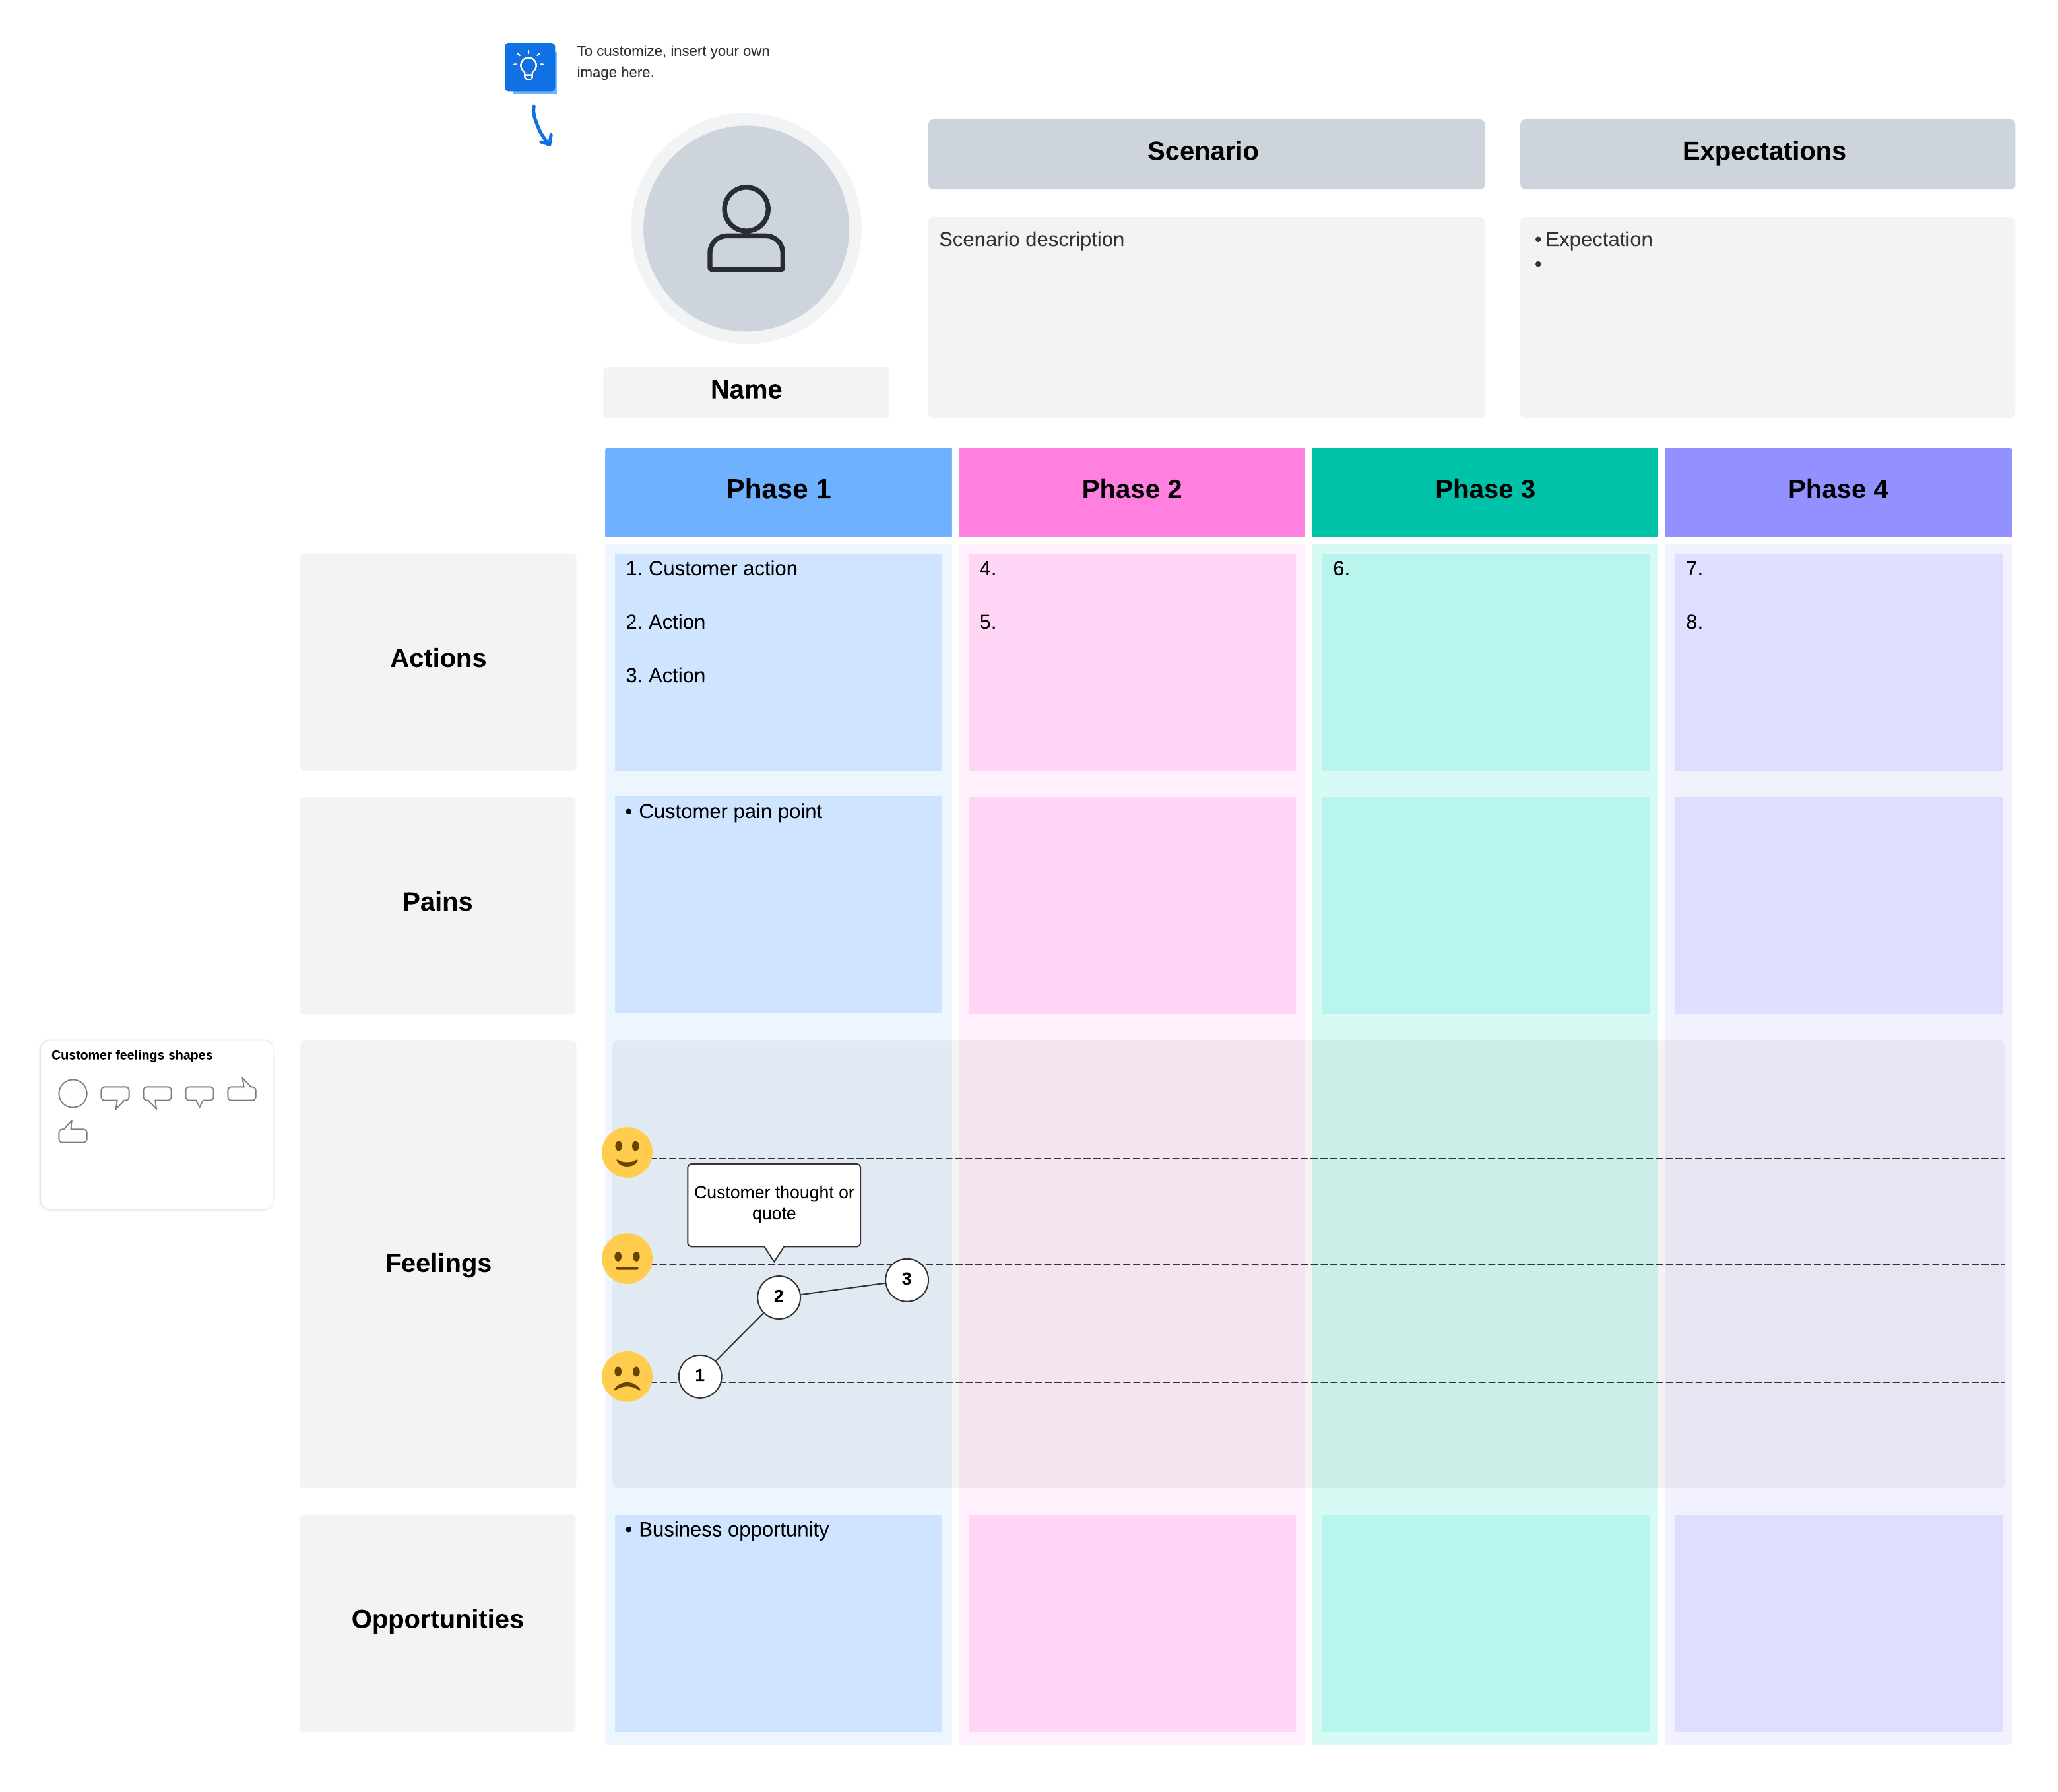Select the center-tail speech bubble shape
This screenshot has width=2058, height=1792.
(x=200, y=1095)
